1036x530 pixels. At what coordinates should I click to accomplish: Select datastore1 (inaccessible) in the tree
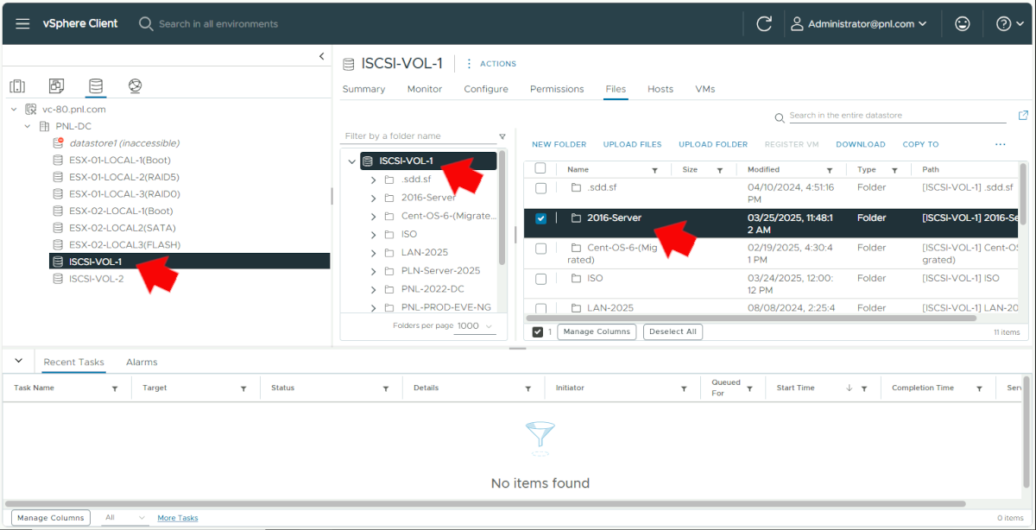point(124,143)
